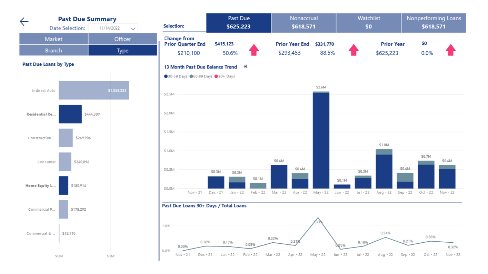Toggle the 30-59 Days legend item
This screenshot has height=274, width=488.
pos(176,76)
